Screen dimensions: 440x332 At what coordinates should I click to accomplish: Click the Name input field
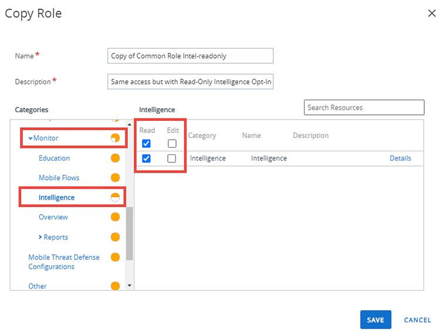pos(190,56)
